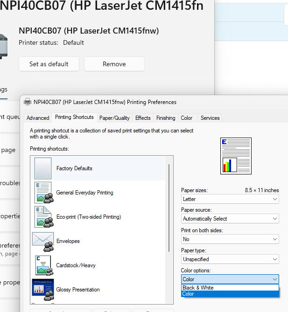
Task: Open the Services tab
Action: [x=210, y=118]
